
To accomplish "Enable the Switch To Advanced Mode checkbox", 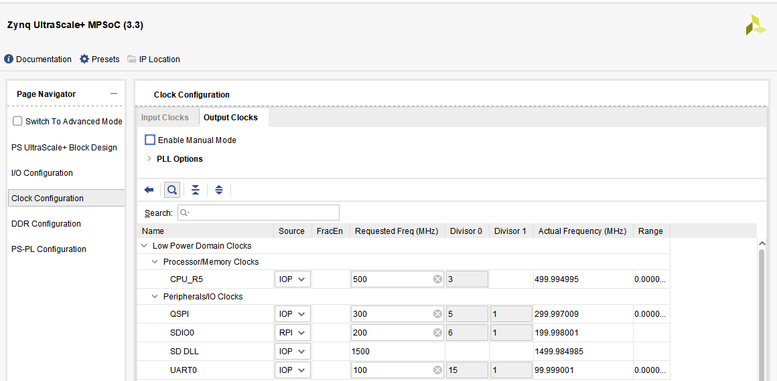I will pos(17,121).
